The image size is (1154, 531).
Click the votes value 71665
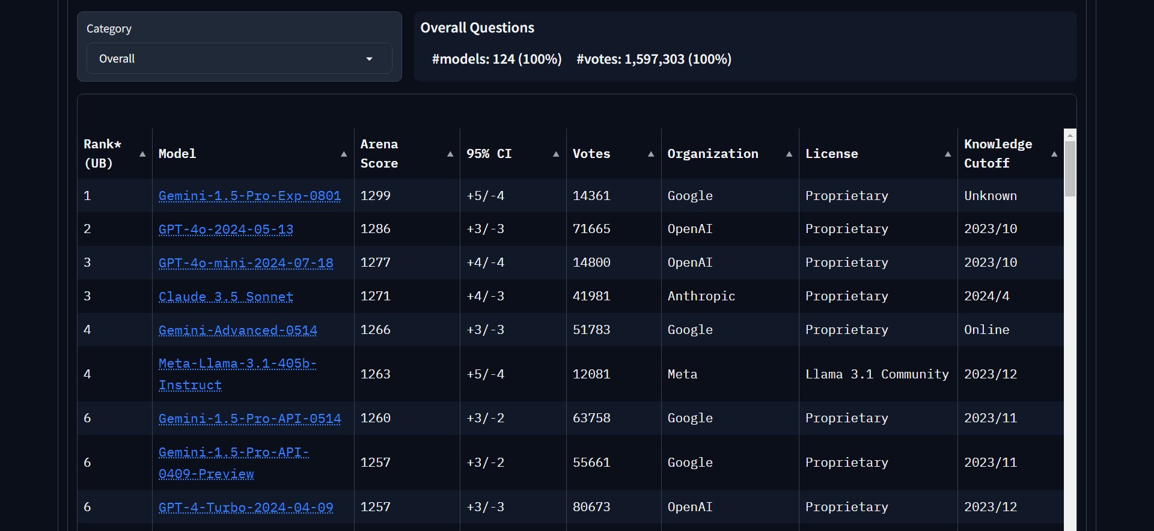pyautogui.click(x=591, y=229)
